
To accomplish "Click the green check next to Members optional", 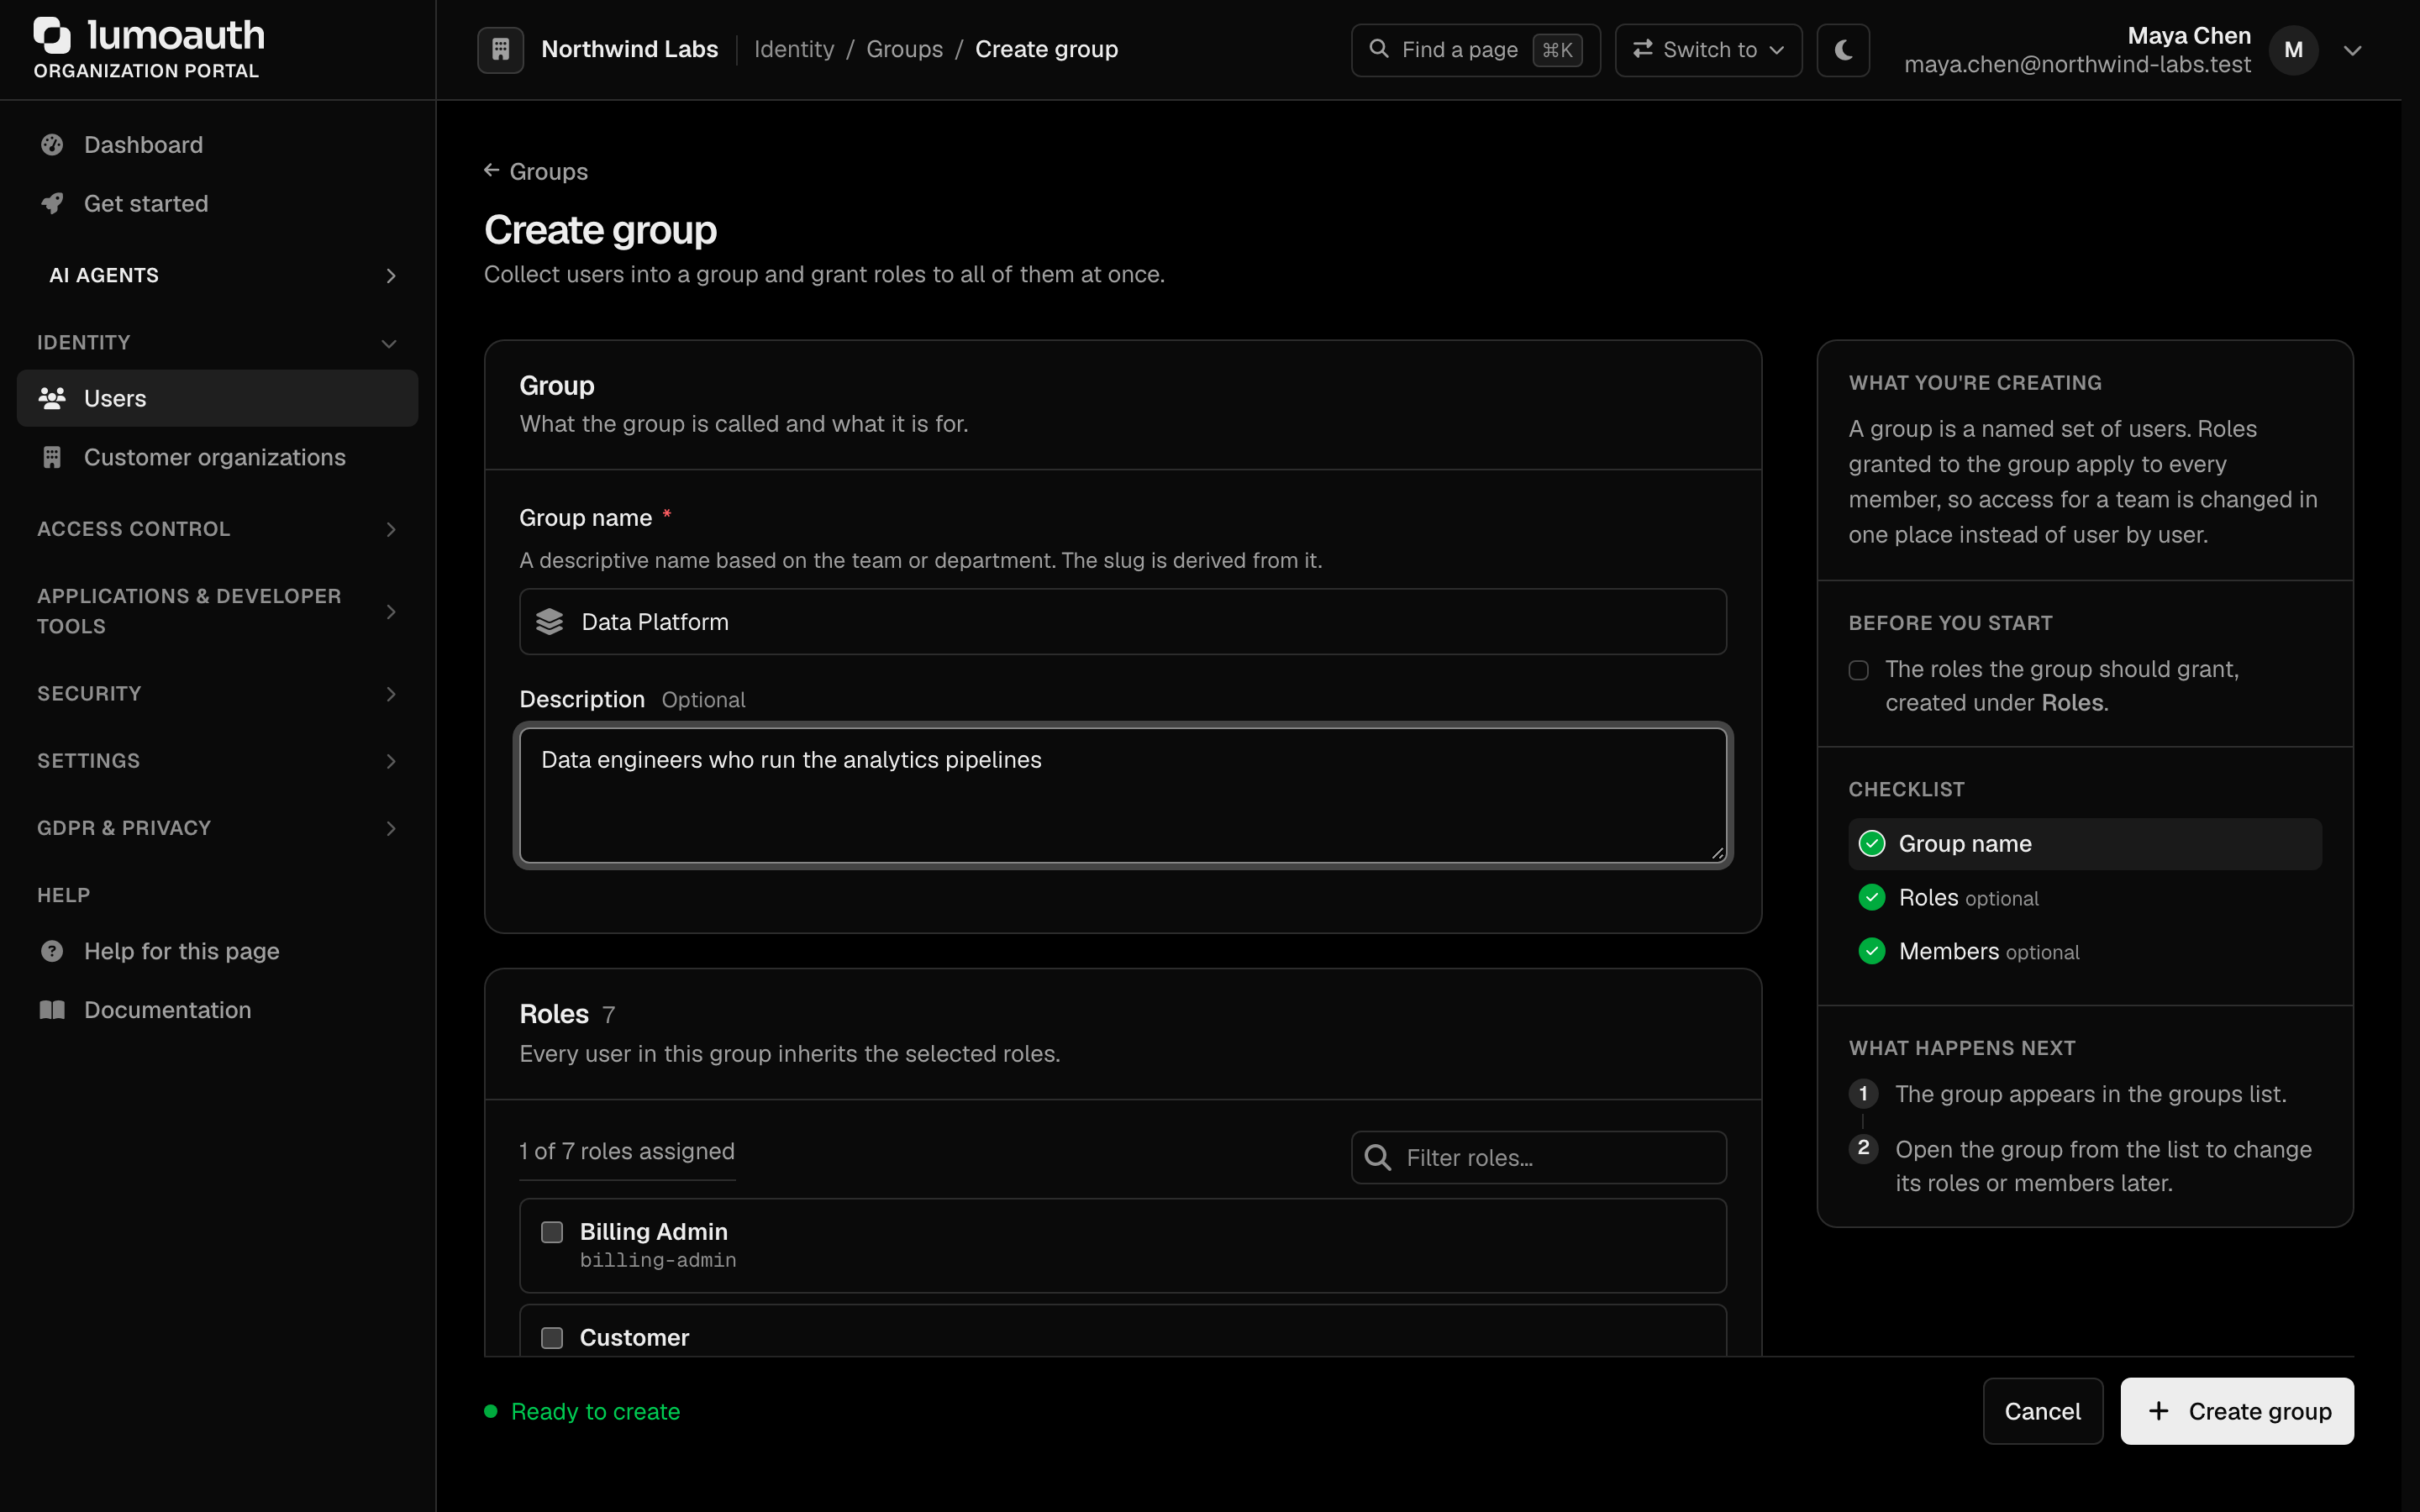I will pyautogui.click(x=1871, y=951).
